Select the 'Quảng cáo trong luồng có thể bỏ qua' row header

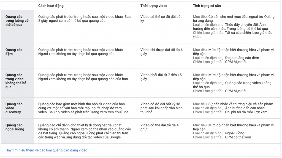coord(17,21)
